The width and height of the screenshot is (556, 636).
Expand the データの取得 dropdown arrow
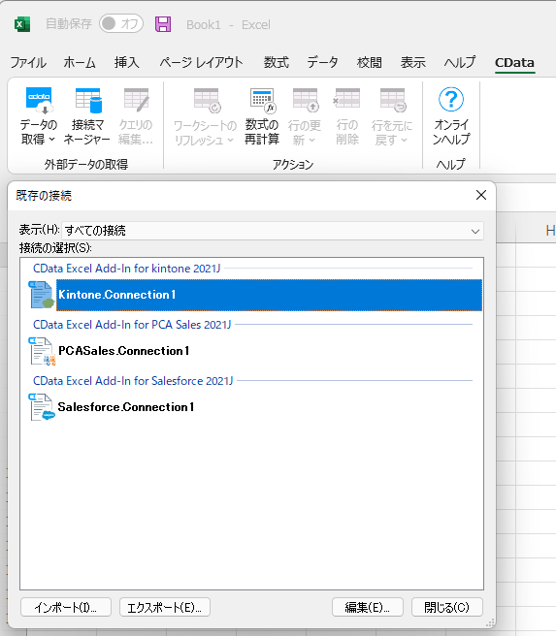pyautogui.click(x=51, y=140)
